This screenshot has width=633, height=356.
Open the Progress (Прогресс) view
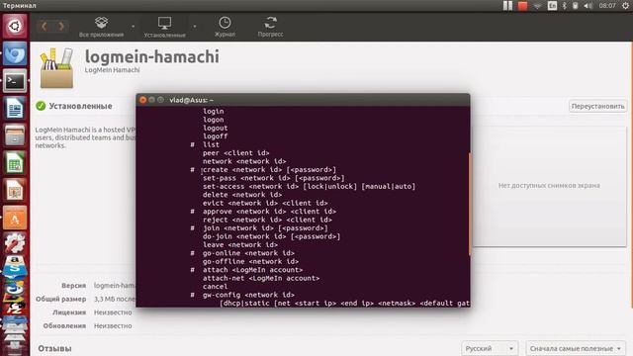(270, 27)
